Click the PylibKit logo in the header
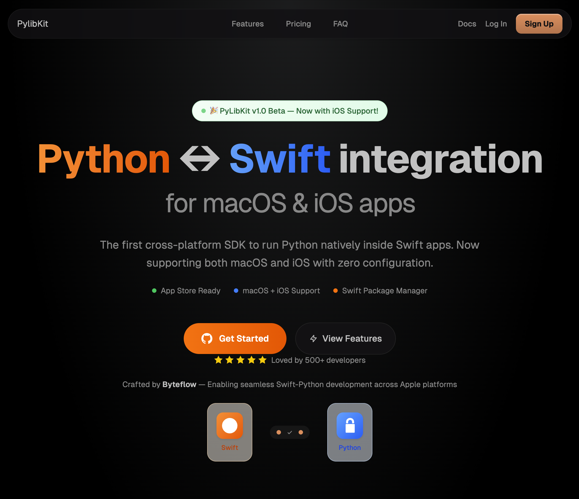Screen dimensions: 579x499 coord(33,23)
